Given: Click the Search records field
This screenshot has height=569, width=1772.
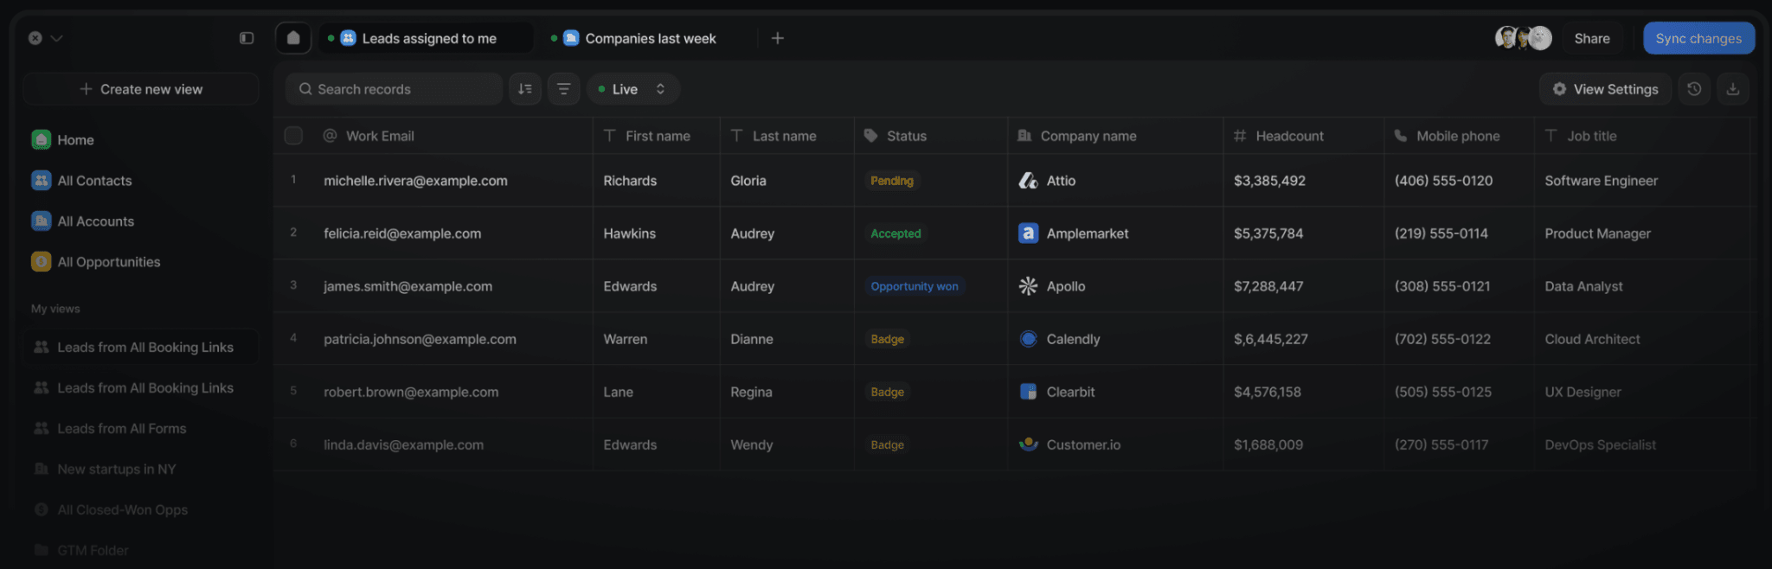Looking at the screenshot, I should tap(394, 89).
